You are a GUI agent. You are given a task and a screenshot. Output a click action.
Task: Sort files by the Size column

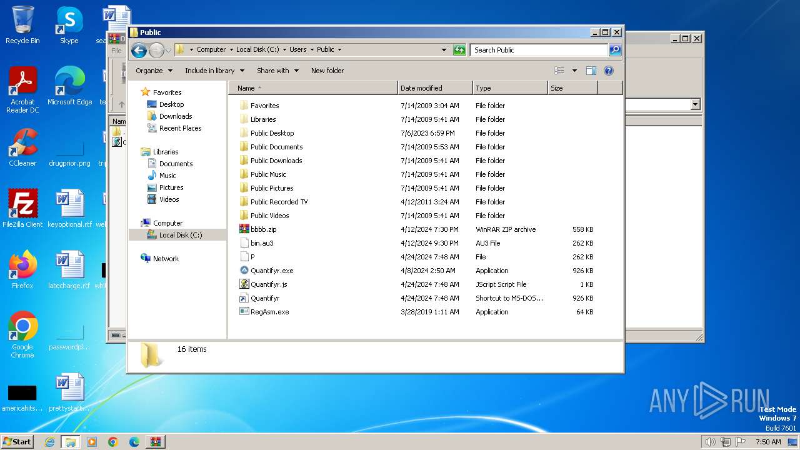tap(572, 88)
